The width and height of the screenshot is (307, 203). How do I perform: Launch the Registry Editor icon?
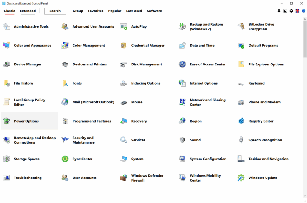click(241, 121)
